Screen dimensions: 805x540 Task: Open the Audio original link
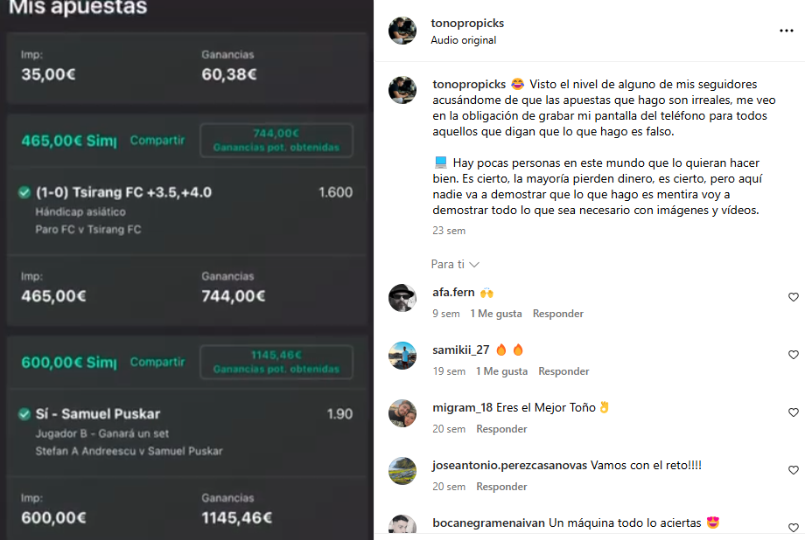pos(463,40)
